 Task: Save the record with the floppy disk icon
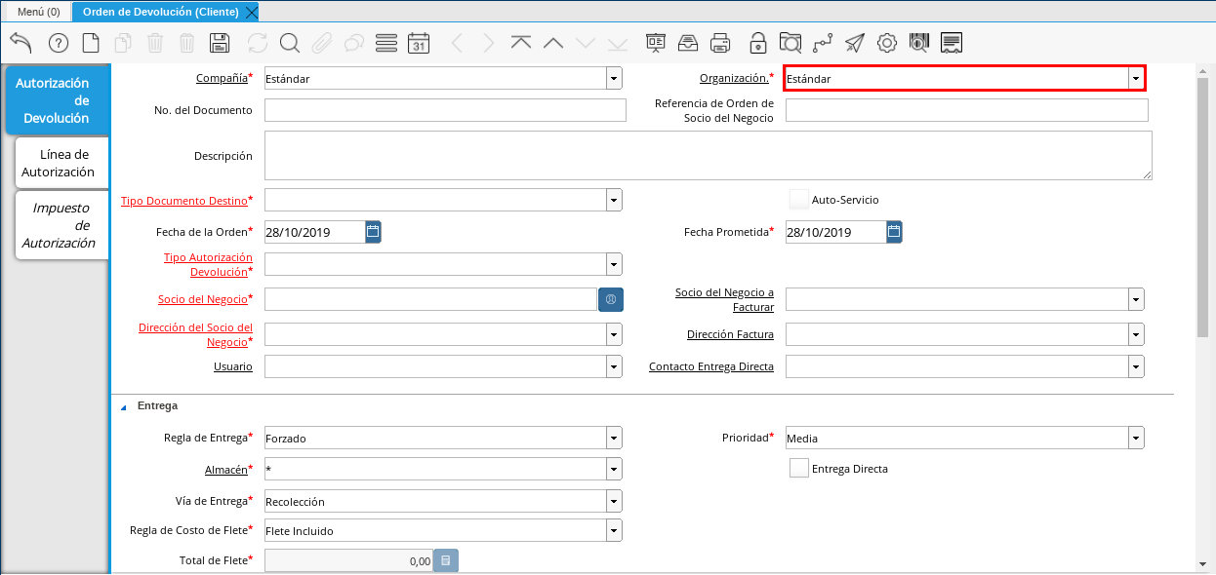[220, 43]
